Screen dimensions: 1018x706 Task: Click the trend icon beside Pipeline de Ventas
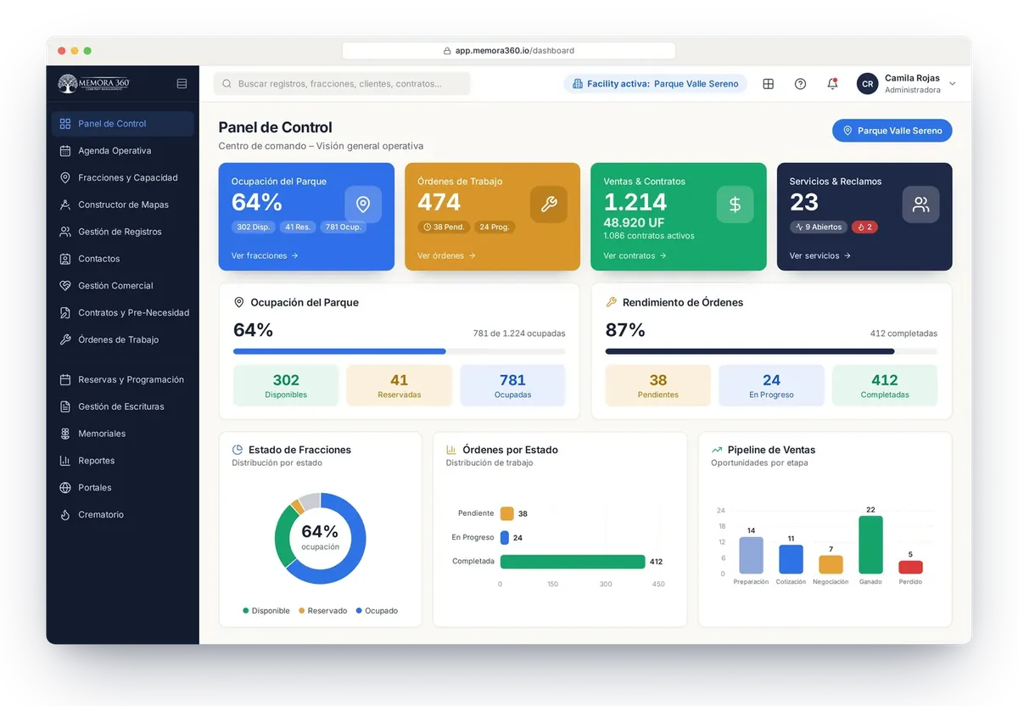click(x=717, y=450)
